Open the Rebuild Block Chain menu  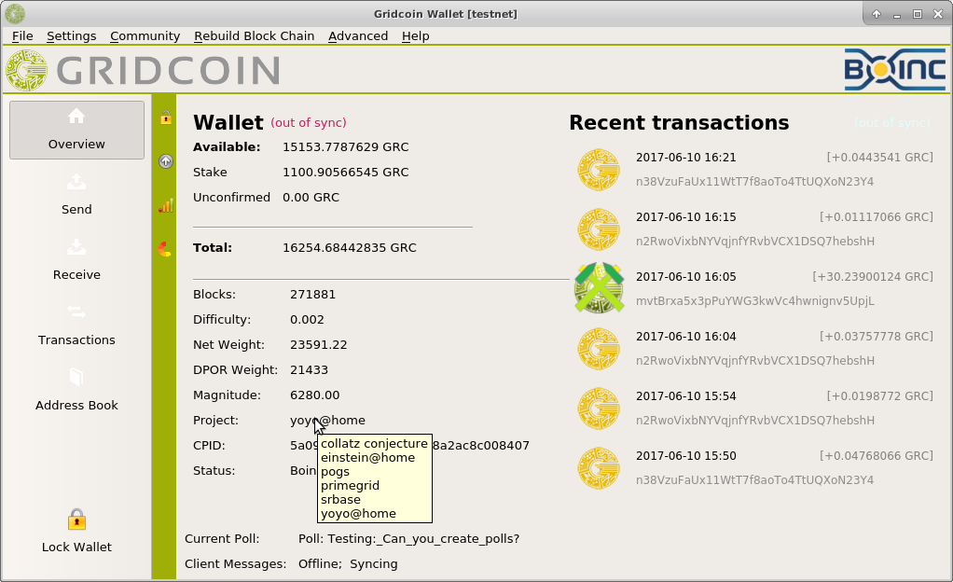(x=254, y=35)
